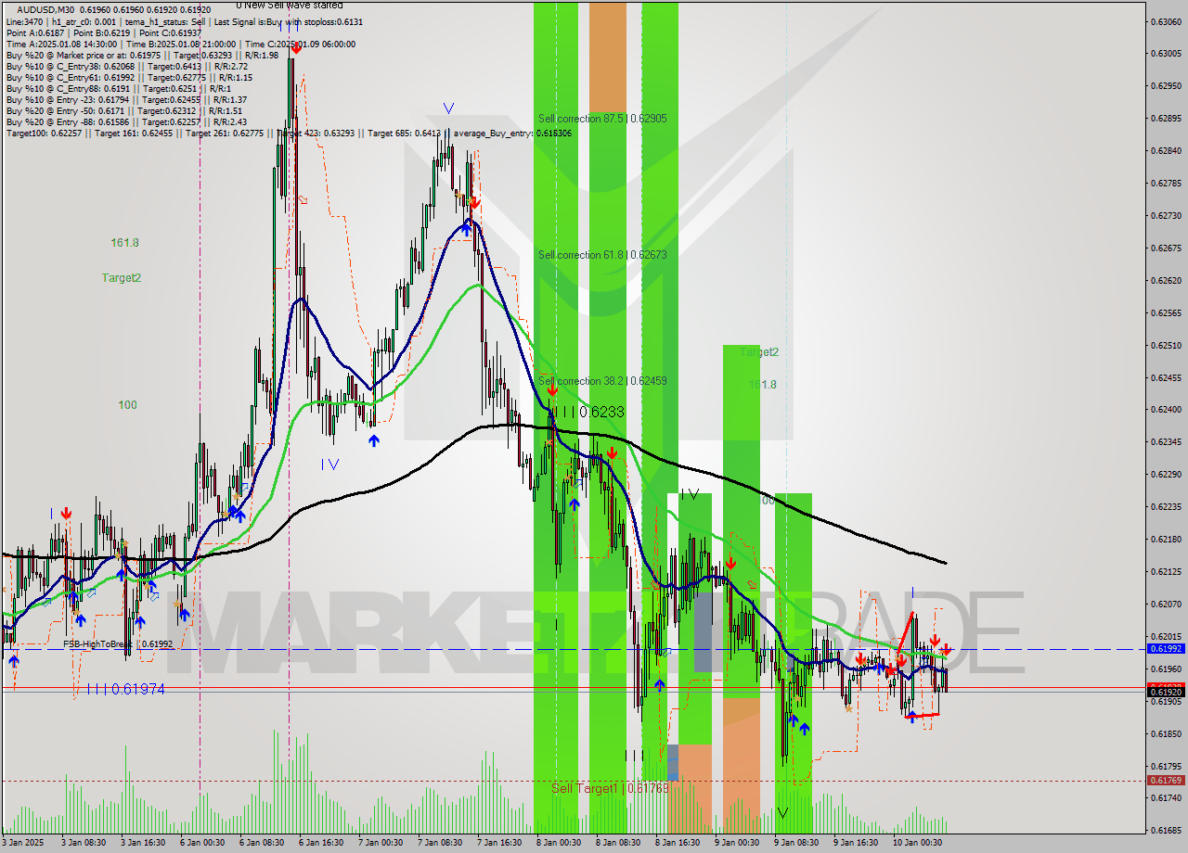Screen dimensions: 1188x853
Task: Click '9 Jan 08:30' on the time axis
Action: [x=795, y=843]
